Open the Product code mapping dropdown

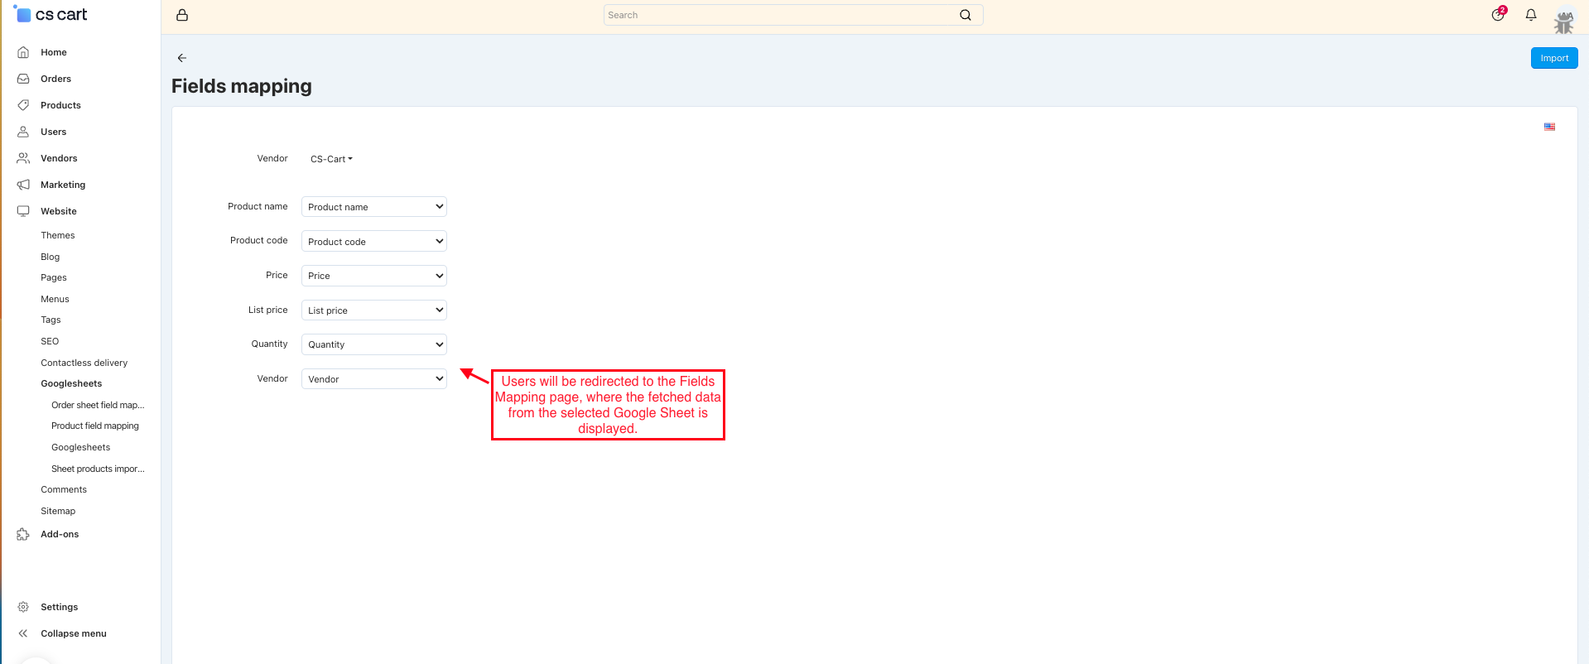[x=374, y=241]
